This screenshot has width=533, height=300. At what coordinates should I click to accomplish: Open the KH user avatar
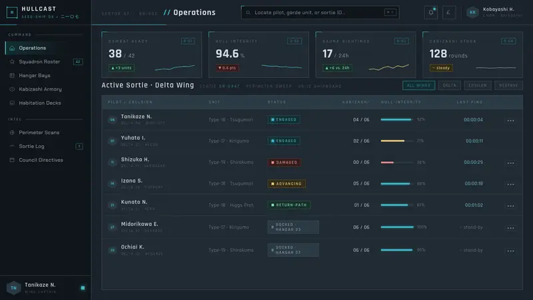[x=472, y=13]
